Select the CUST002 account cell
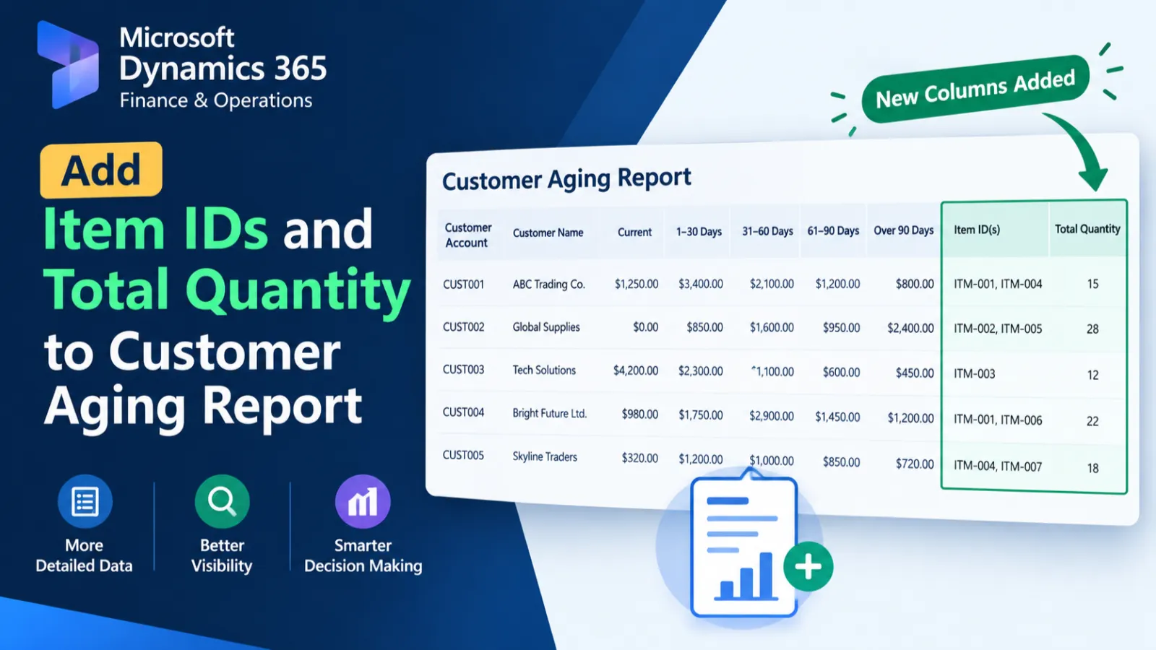Image resolution: width=1156 pixels, height=650 pixels. [463, 327]
